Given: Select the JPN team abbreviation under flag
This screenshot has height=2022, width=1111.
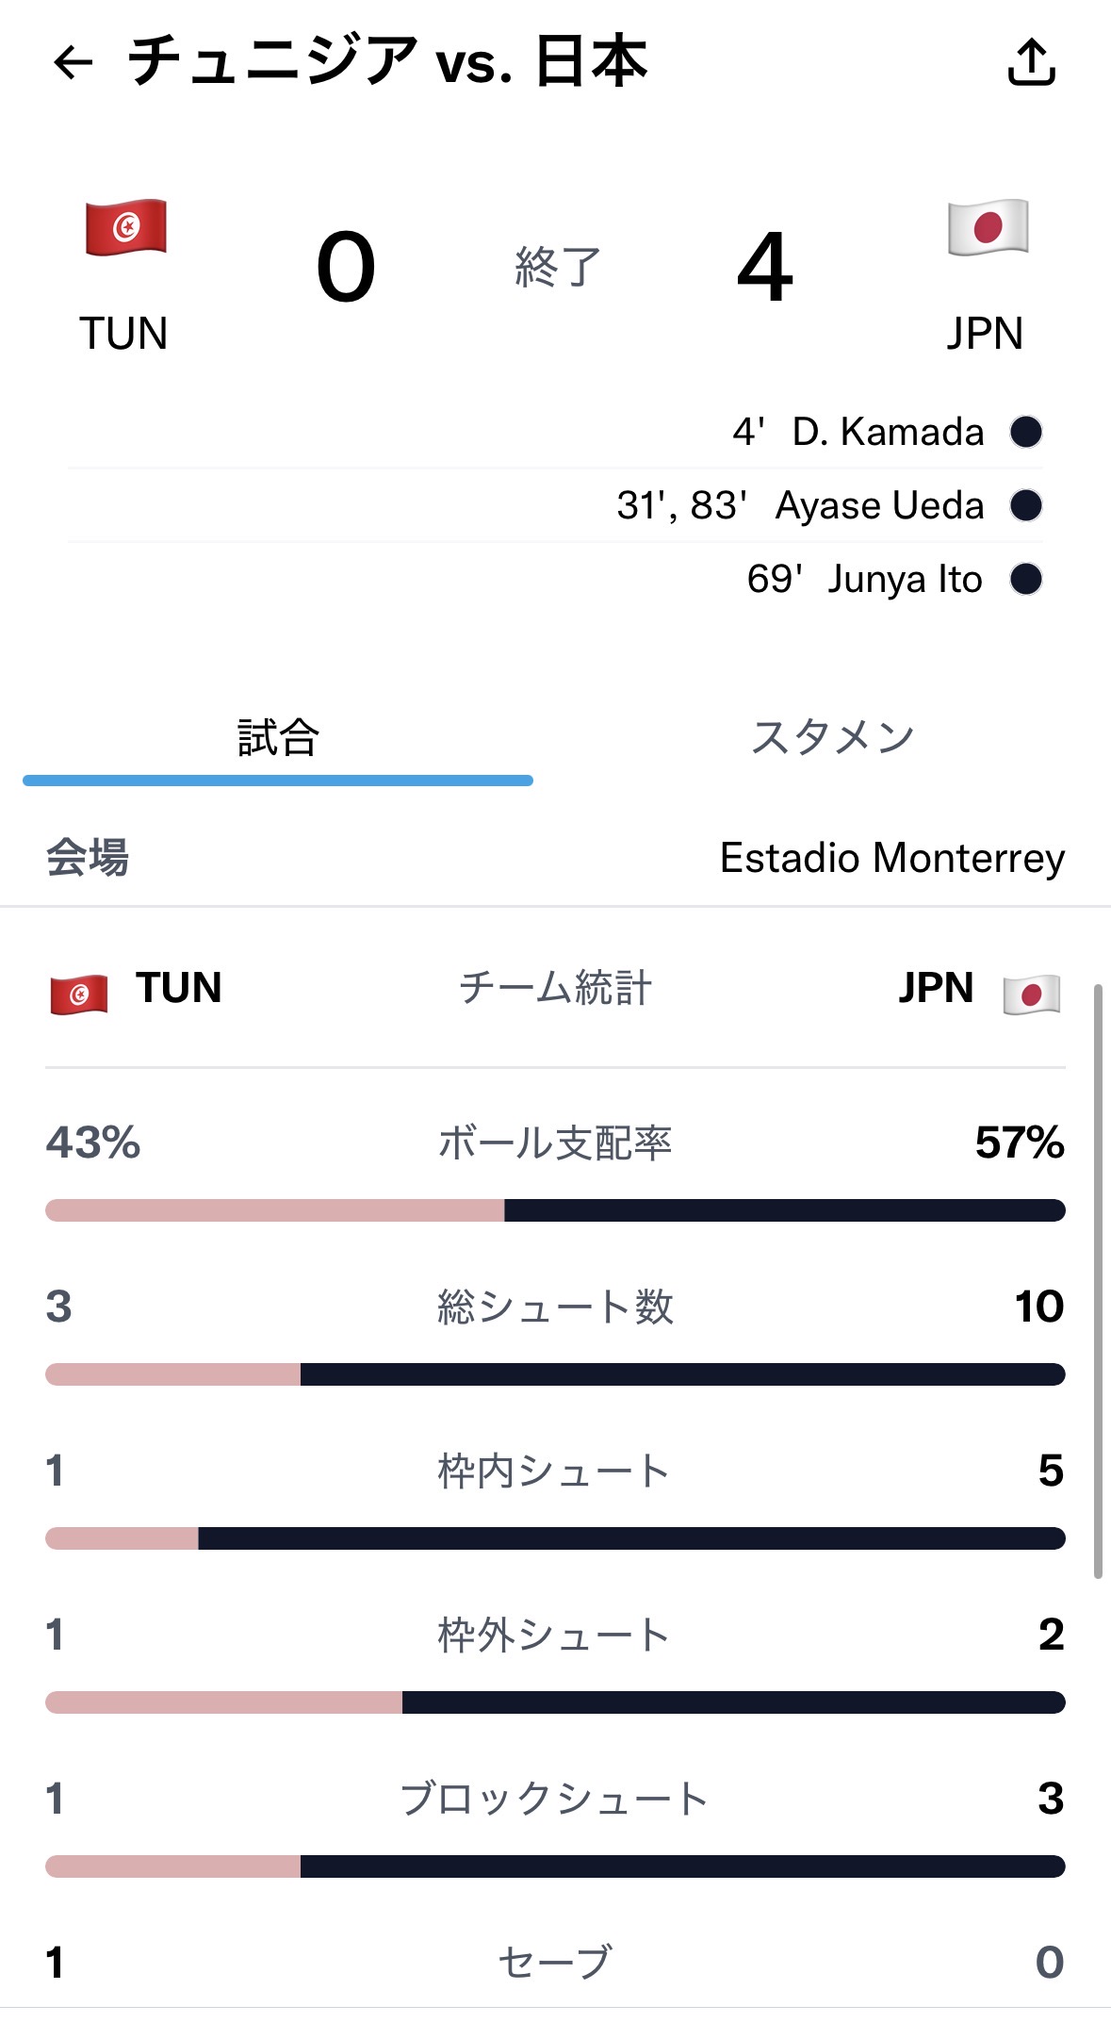Looking at the screenshot, I should click(985, 334).
